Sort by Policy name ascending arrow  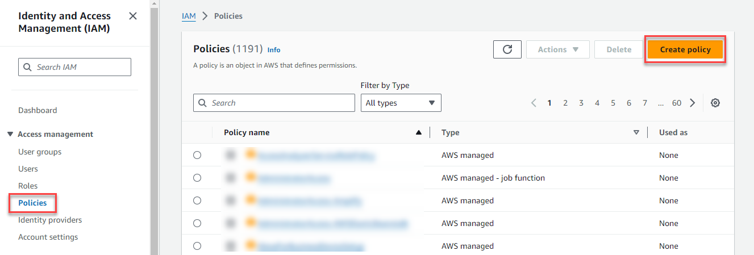click(419, 132)
